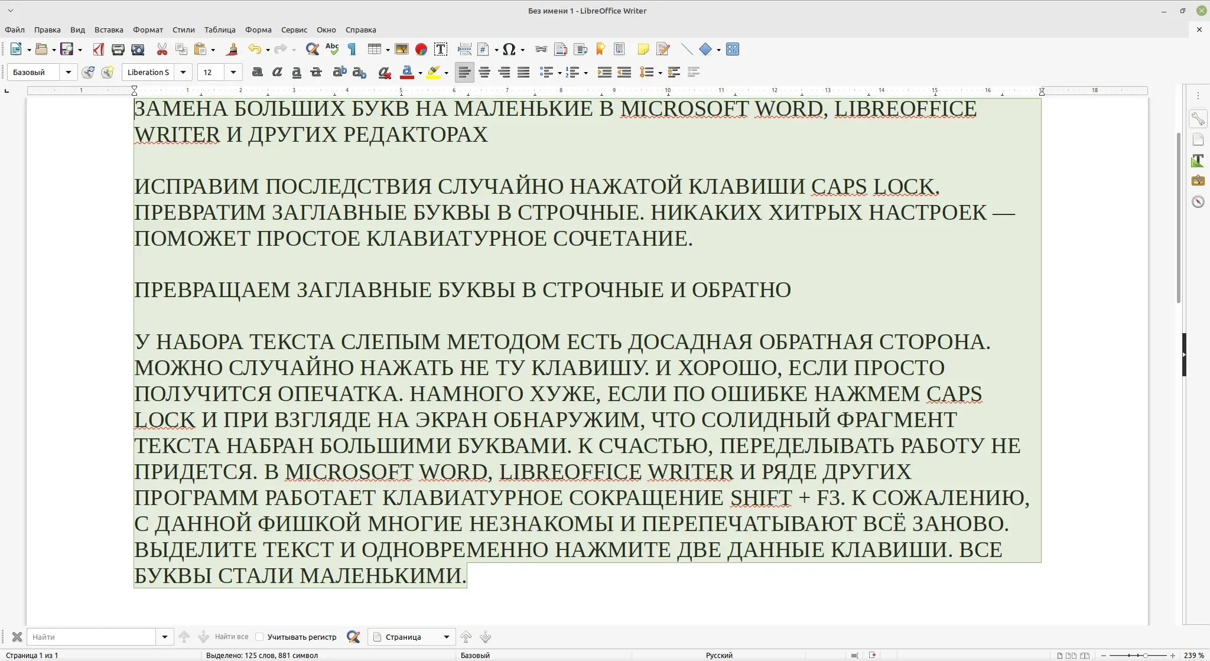The height and width of the screenshot is (661, 1210).
Task: Click the 'Найти' search input field
Action: 92,637
